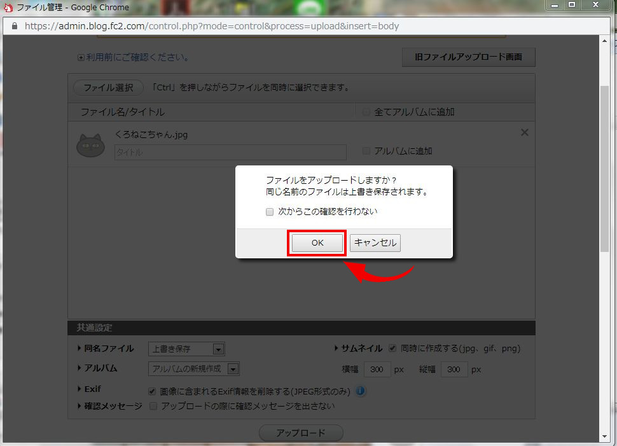Image resolution: width=617 pixels, height=446 pixels.
Task: Click the アルバム setting label
Action: pos(101,368)
